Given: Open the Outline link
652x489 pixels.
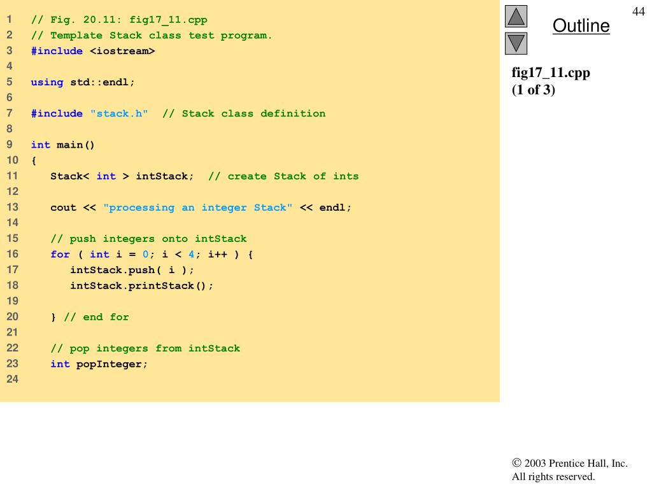Looking at the screenshot, I should 581,26.
